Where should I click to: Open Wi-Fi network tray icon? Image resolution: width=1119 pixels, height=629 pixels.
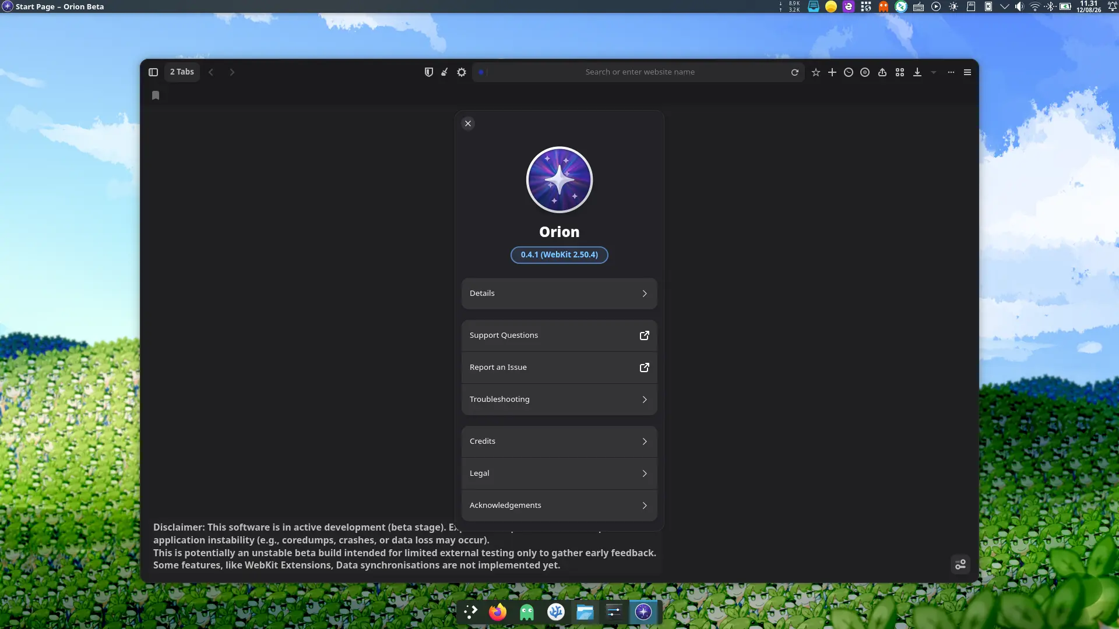point(1035,7)
